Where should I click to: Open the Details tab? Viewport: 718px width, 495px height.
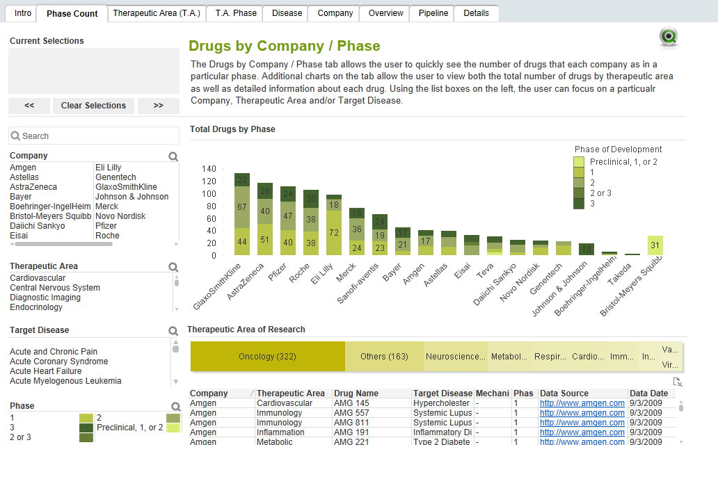pyautogui.click(x=476, y=13)
